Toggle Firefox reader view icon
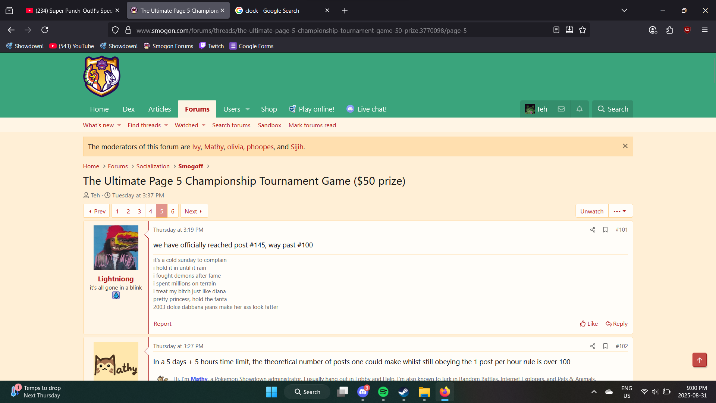716x403 pixels. 556,30
